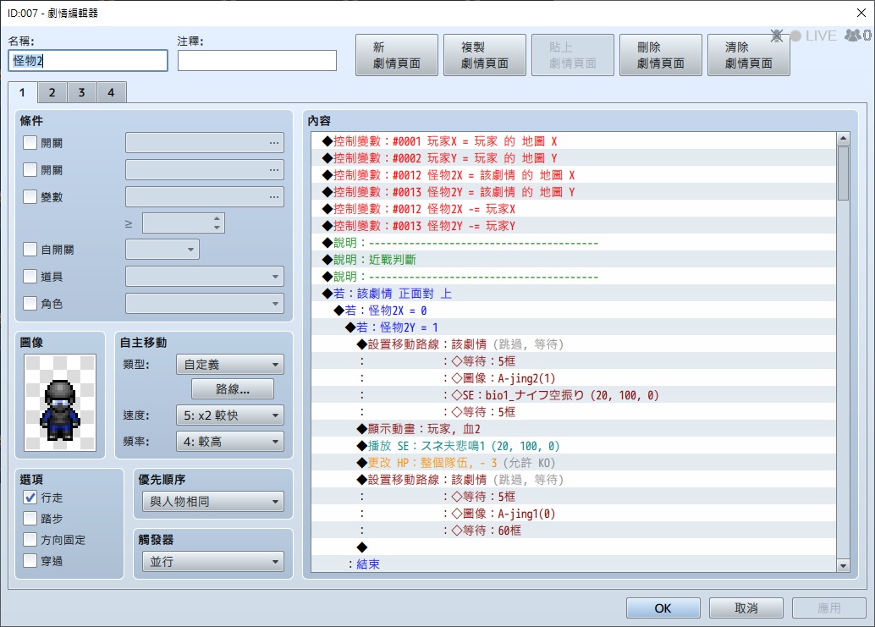Expand the 頻率 dropdown showing 4: 較高
The image size is (875, 627).
coord(230,442)
